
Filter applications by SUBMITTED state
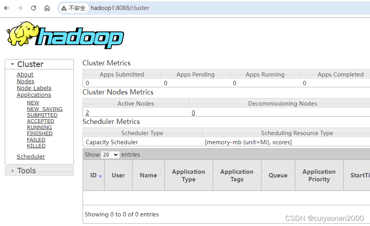click(x=42, y=115)
